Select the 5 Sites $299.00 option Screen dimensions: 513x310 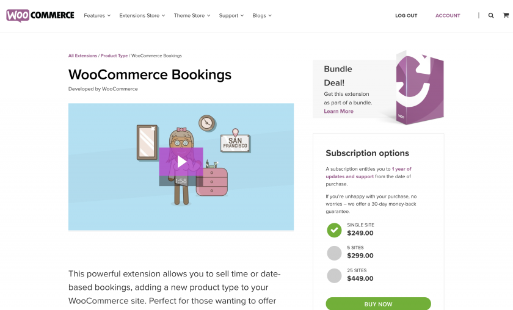tap(334, 253)
